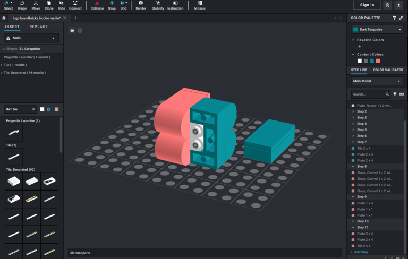This screenshot has width=408, height=259.
Task: Run the Stability check
Action: tap(158, 5)
